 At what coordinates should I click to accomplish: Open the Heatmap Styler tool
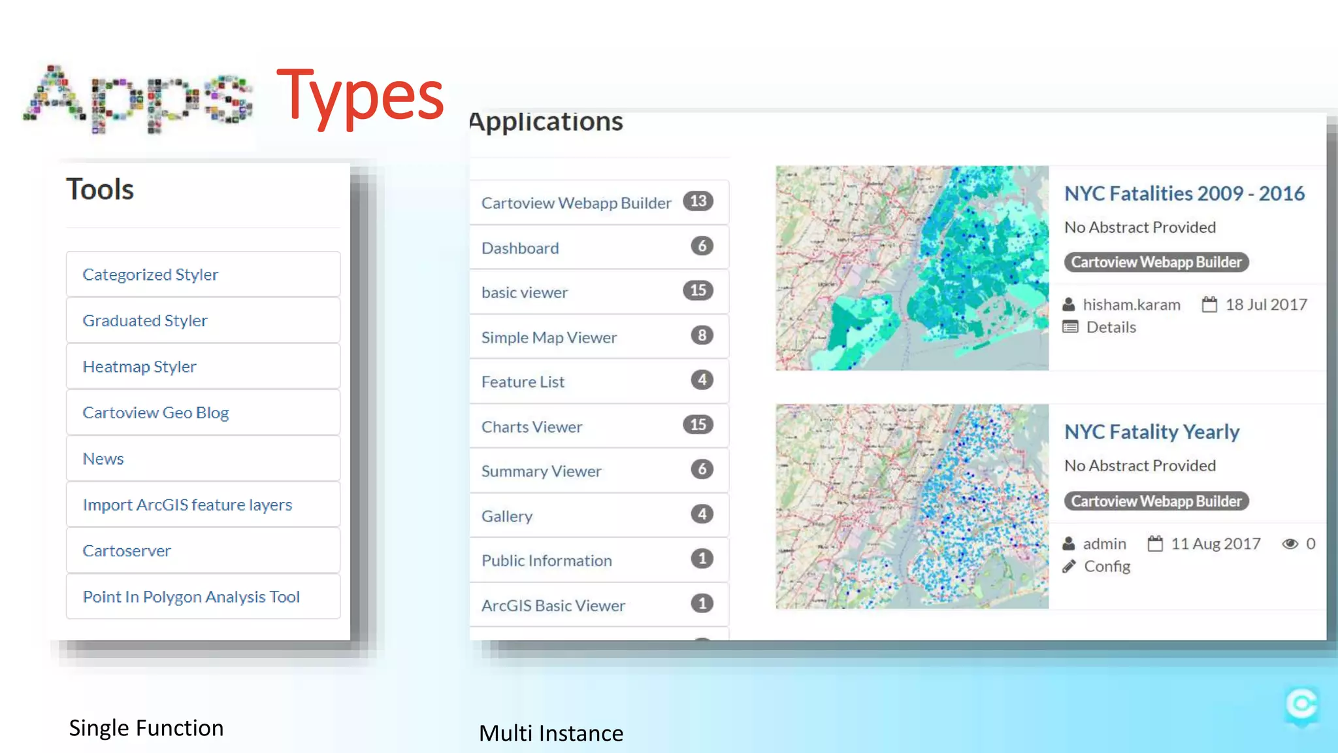pos(139,367)
